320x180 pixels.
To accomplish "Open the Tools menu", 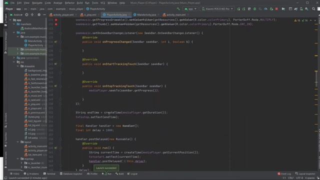I will pyautogui.click(x=95, y=3).
